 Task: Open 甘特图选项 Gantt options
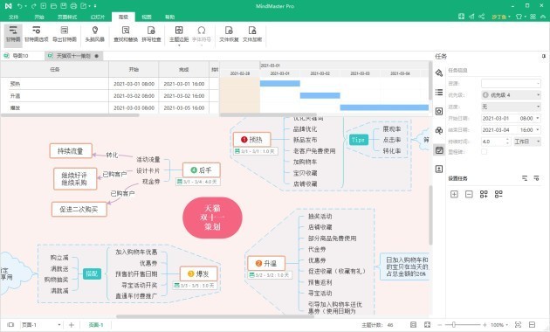point(36,34)
